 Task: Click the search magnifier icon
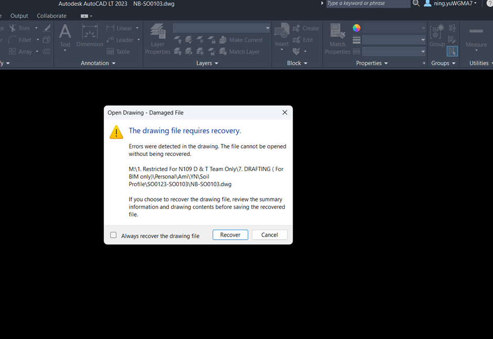coord(416,4)
